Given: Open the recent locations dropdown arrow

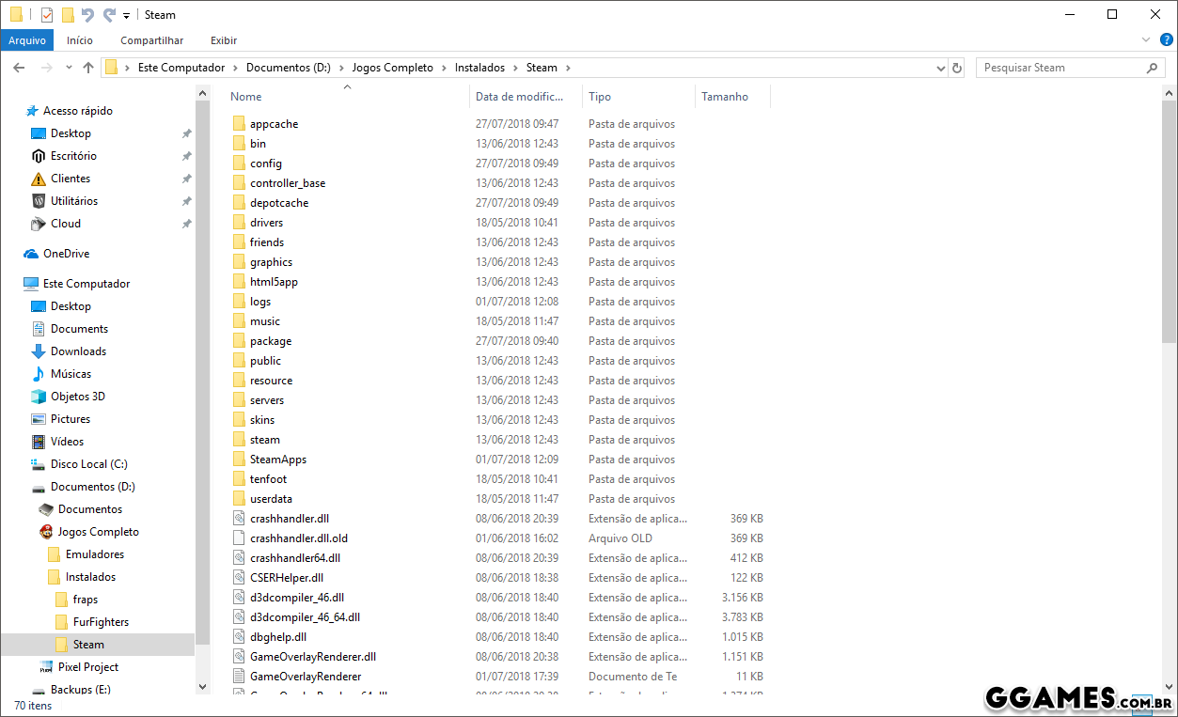Looking at the screenshot, I should (69, 68).
